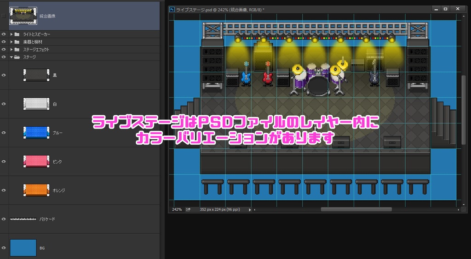Hide the ステージ group
471x259 pixels.
click(4, 57)
